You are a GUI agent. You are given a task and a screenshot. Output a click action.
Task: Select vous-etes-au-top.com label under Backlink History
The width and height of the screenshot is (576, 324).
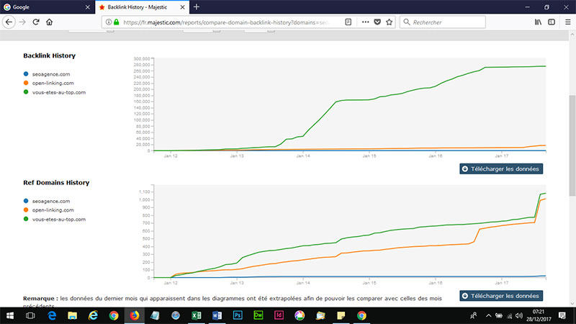pyautogui.click(x=59, y=92)
